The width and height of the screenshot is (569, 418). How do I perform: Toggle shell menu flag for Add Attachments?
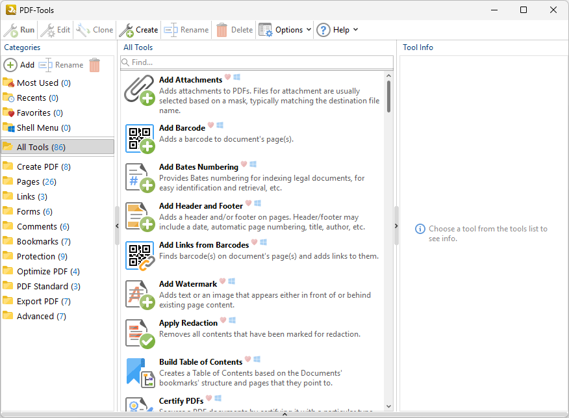point(237,77)
